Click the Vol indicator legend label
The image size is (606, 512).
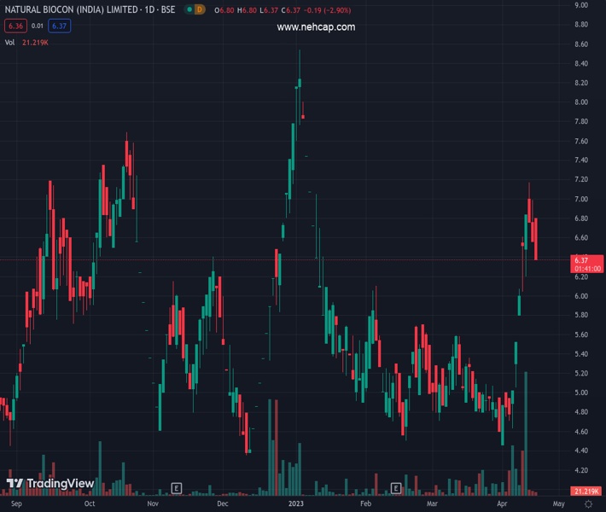point(10,42)
